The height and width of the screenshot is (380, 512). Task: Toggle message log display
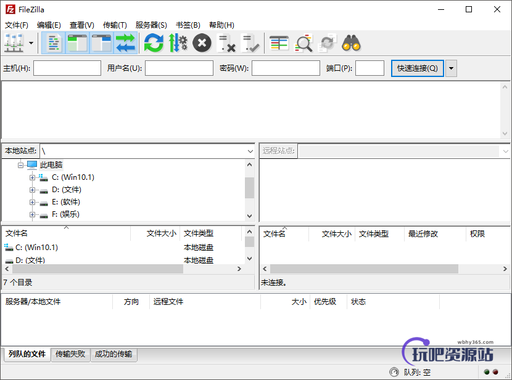(x=54, y=43)
